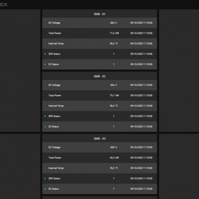Image resolution: width=199 pixels, height=199 pixels.
Task: Select DC Voltage label in SMB - 01
Action: tap(54, 23)
